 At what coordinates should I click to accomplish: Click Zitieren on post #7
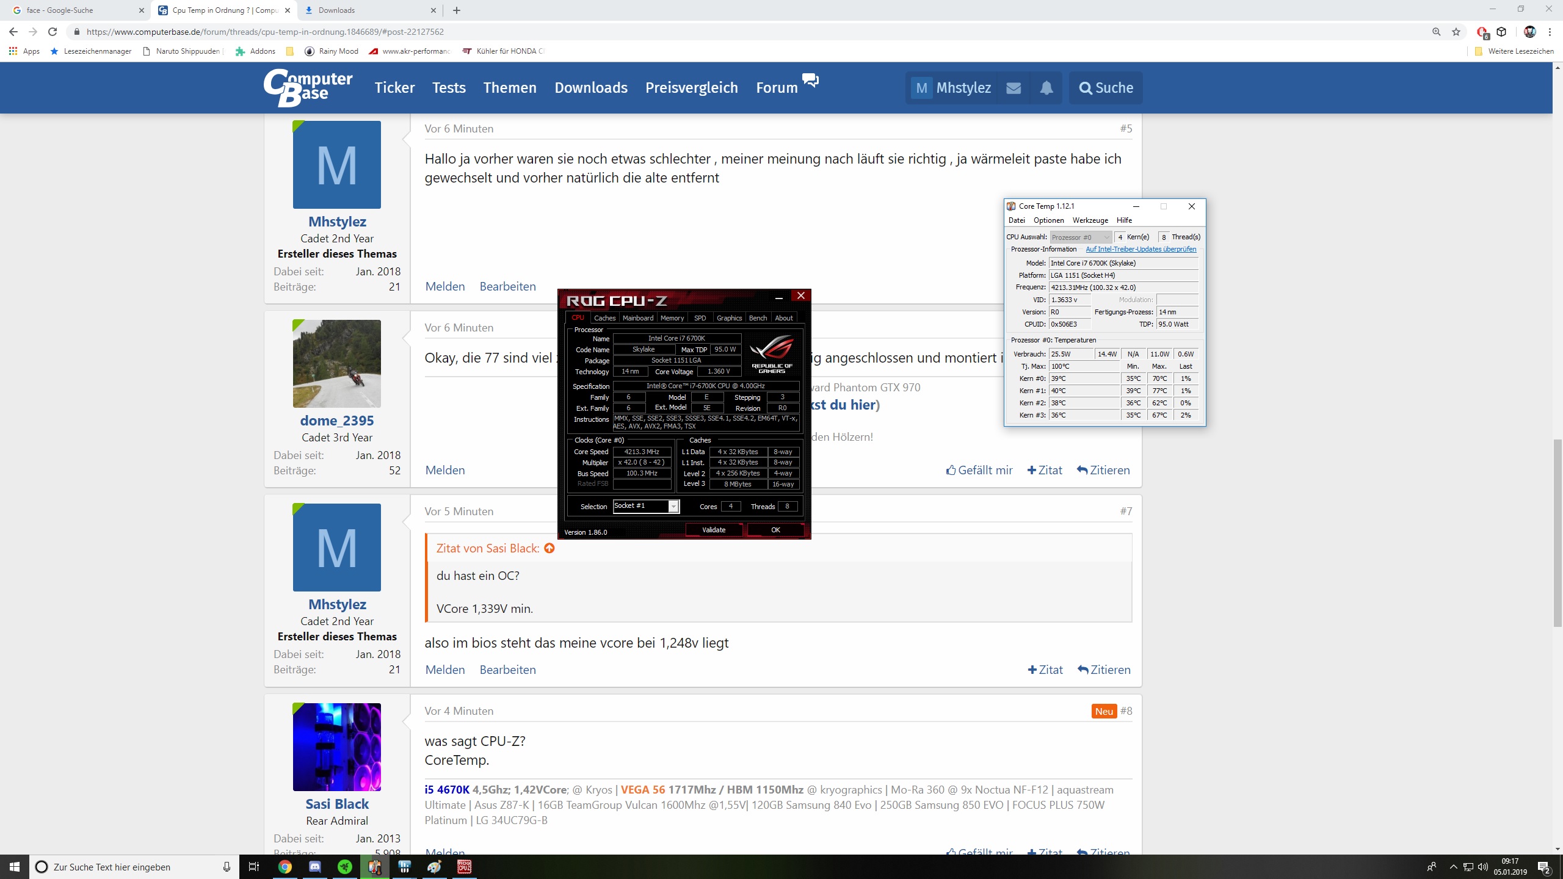point(1104,670)
